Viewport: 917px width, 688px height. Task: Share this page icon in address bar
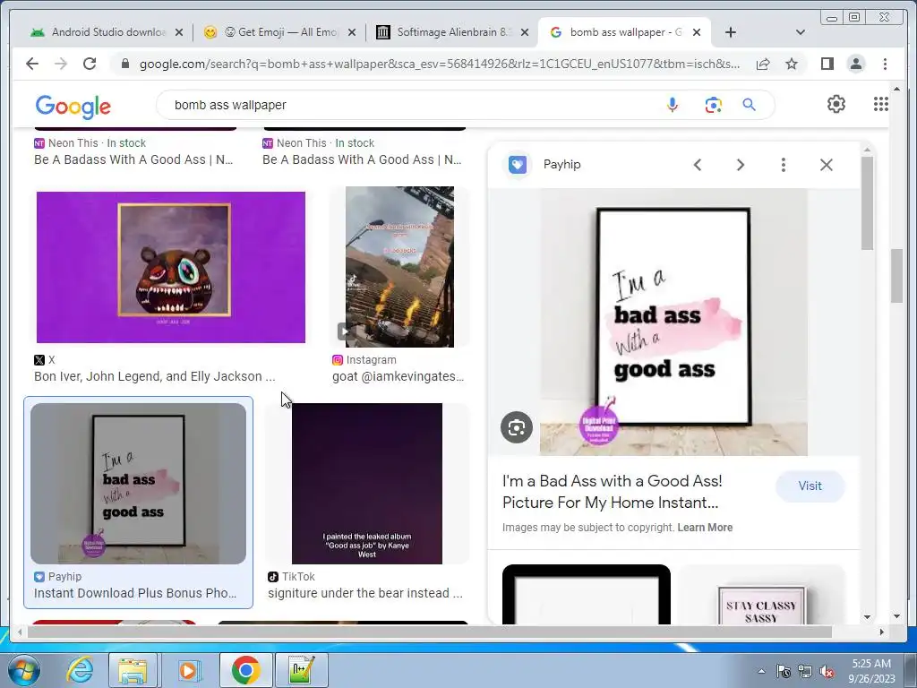(x=763, y=64)
